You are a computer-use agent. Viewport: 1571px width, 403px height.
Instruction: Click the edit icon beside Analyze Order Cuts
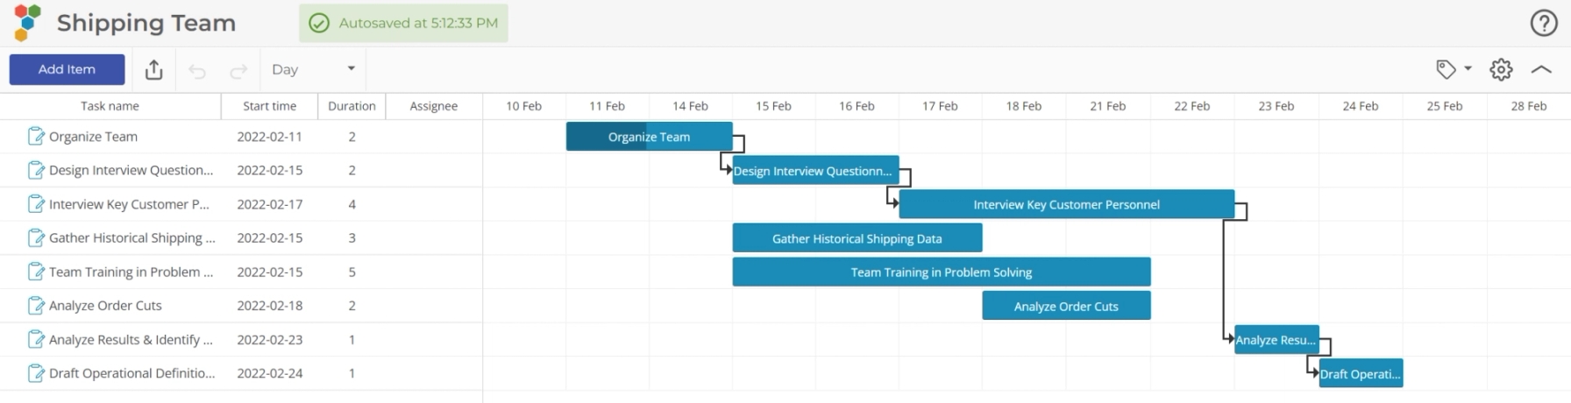(36, 306)
